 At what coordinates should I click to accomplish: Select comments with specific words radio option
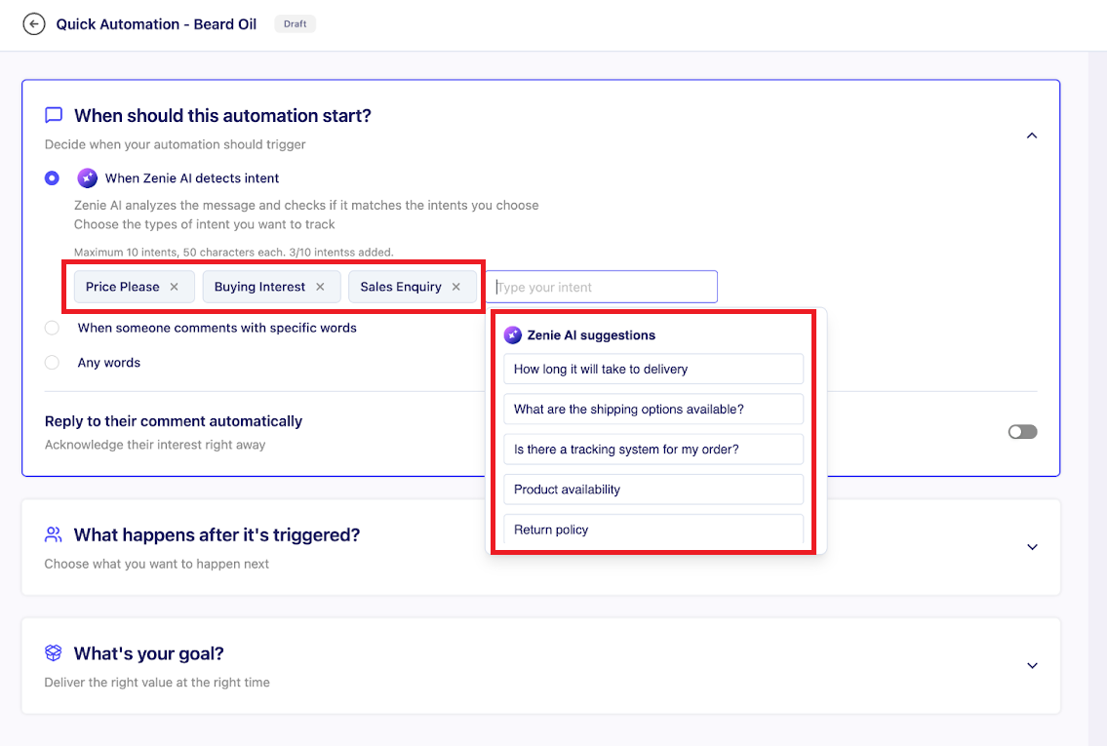pyautogui.click(x=53, y=329)
